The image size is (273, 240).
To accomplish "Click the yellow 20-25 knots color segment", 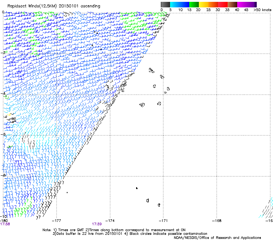I will pyautogui.click(x=204, y=4).
